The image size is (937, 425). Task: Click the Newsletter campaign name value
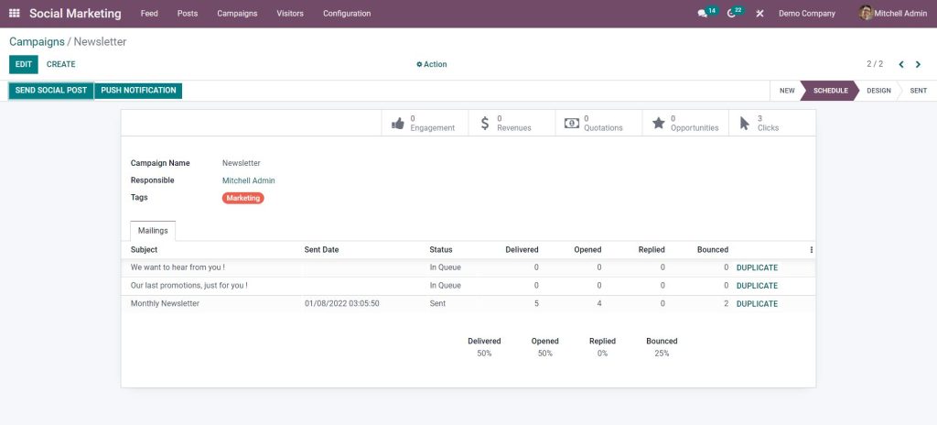coord(242,163)
